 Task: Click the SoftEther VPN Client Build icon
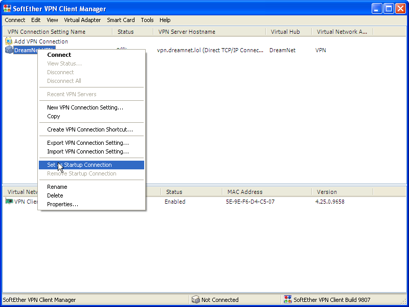click(288, 299)
